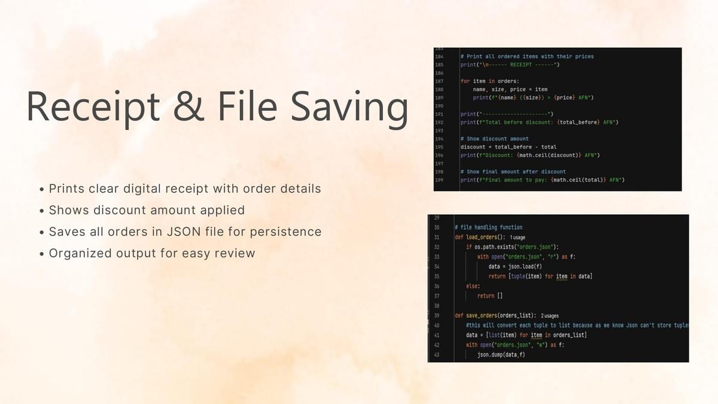The width and height of the screenshot is (718, 404).
Task: Click the "Receipt & File Saving" slide title
Action: [x=217, y=108]
